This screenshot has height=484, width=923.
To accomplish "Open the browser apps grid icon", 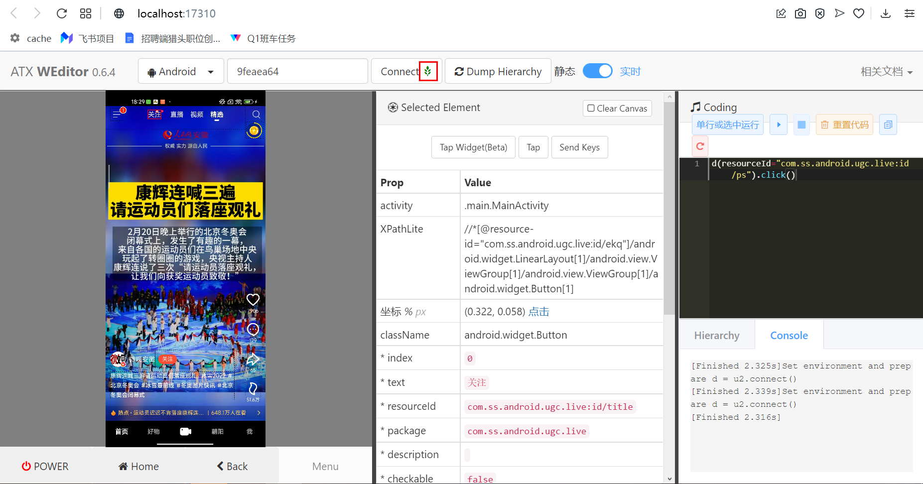I will (86, 13).
